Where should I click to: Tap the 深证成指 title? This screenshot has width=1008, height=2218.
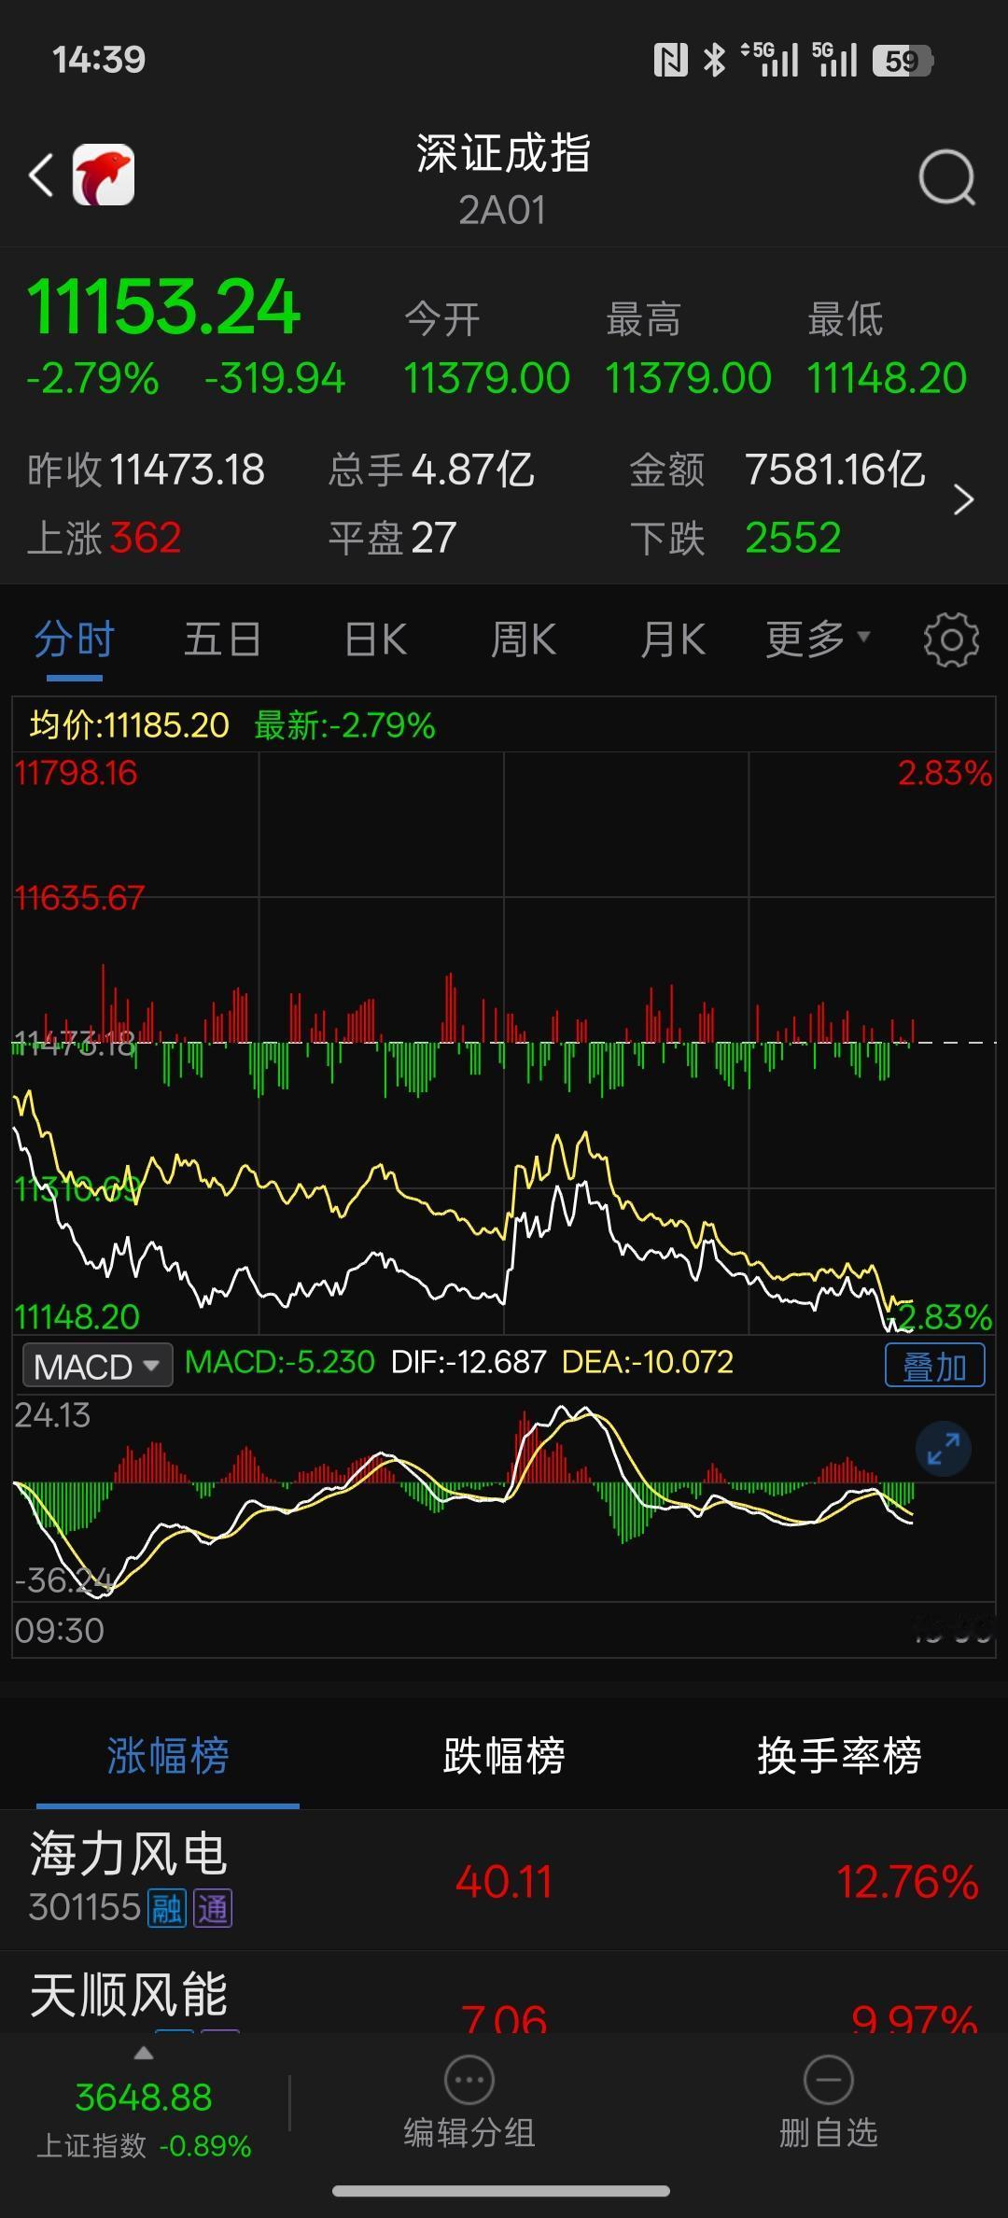point(503,154)
